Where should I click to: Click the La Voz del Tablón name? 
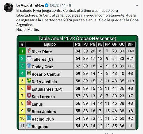pos(30,5)
